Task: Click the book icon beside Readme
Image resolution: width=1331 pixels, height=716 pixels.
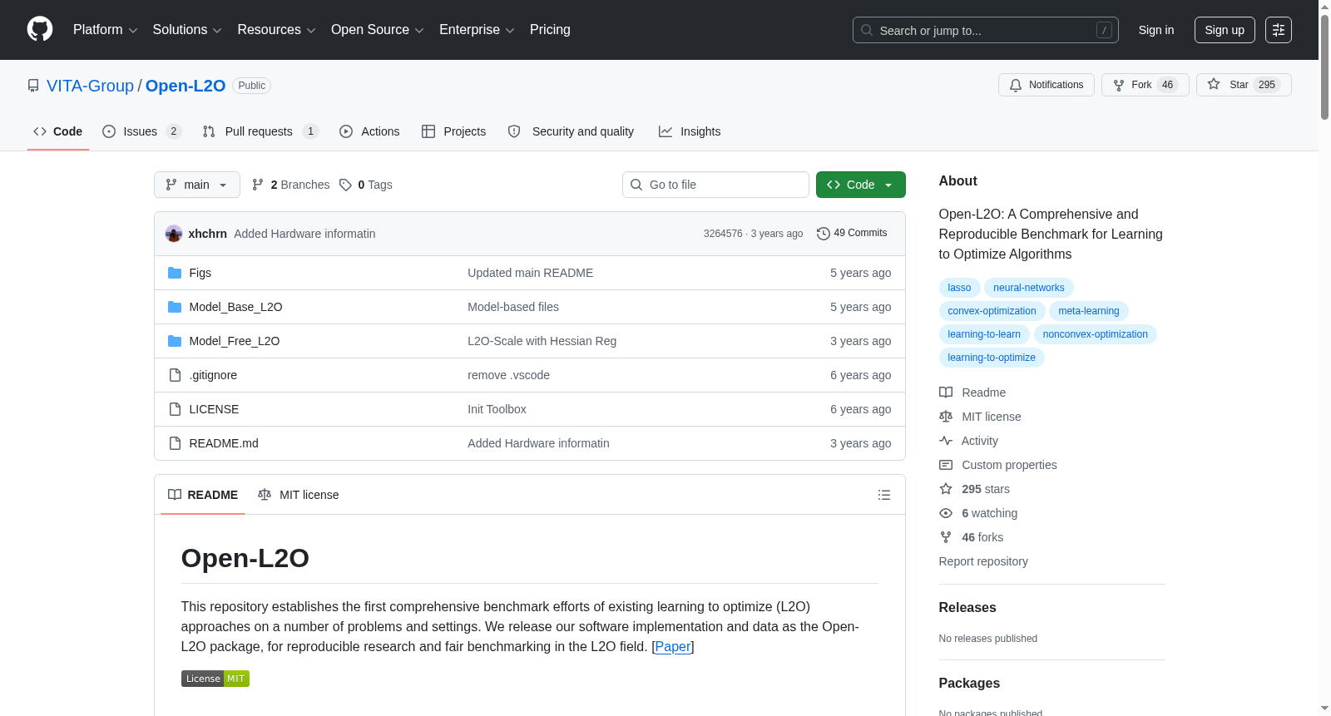Action: point(946,393)
